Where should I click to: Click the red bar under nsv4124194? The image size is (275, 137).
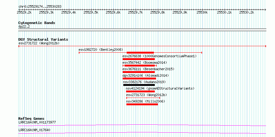(x=140, y=91)
